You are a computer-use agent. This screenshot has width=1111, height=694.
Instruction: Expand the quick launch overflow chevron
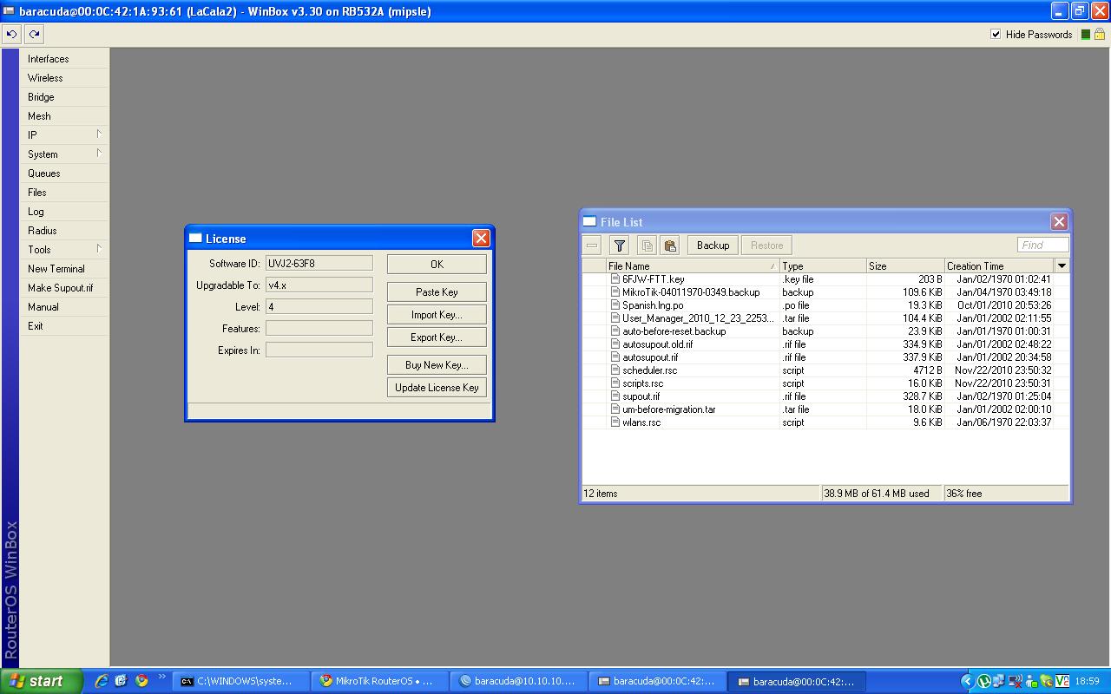click(x=161, y=678)
